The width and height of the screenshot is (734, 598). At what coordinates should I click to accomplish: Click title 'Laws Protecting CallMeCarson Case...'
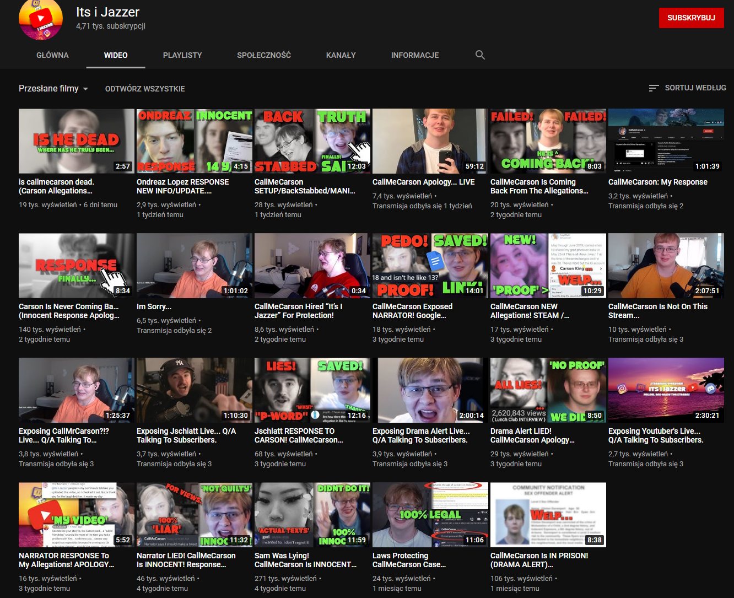(x=409, y=560)
